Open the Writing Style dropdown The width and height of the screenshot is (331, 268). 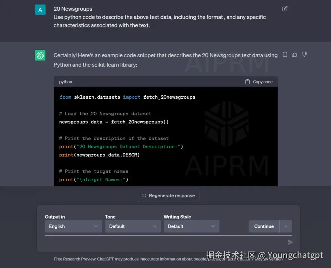pyautogui.click(x=191, y=226)
